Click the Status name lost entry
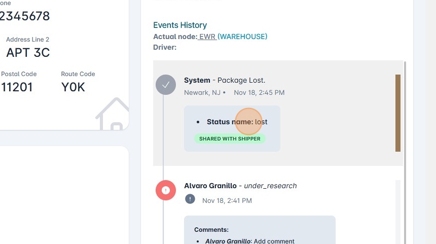 (x=237, y=122)
